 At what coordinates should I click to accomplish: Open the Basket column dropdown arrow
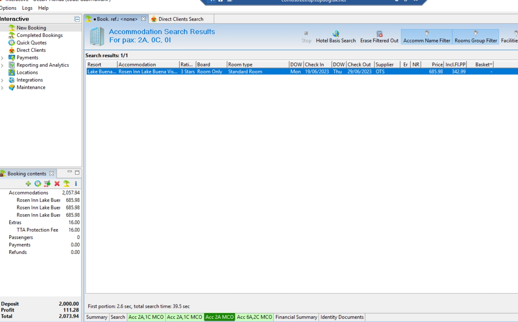(x=491, y=64)
